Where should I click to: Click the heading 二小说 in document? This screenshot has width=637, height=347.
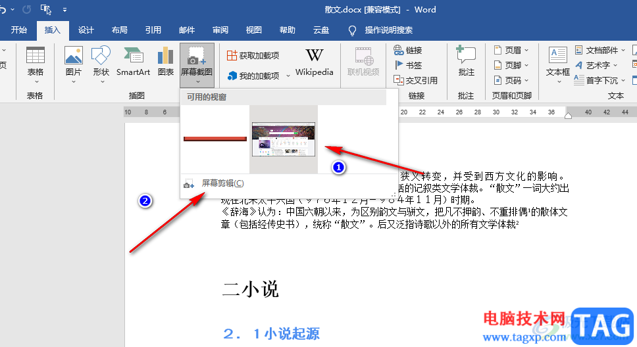(x=251, y=290)
